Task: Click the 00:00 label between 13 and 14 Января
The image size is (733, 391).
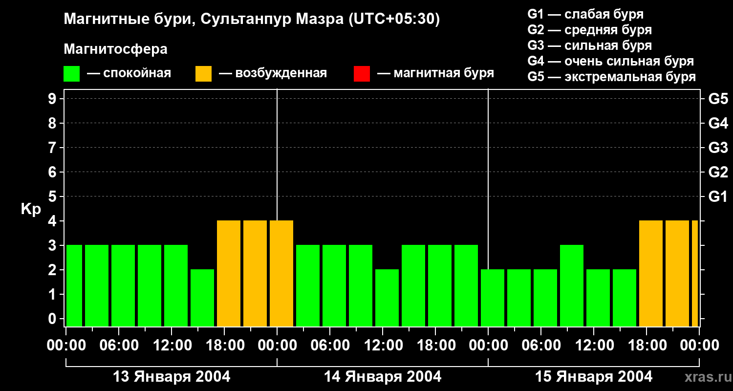Action: pyautogui.click(x=277, y=345)
